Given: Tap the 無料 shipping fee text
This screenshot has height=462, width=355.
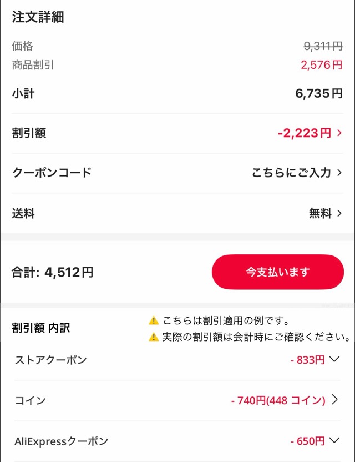Looking at the screenshot, I should click(x=320, y=213).
